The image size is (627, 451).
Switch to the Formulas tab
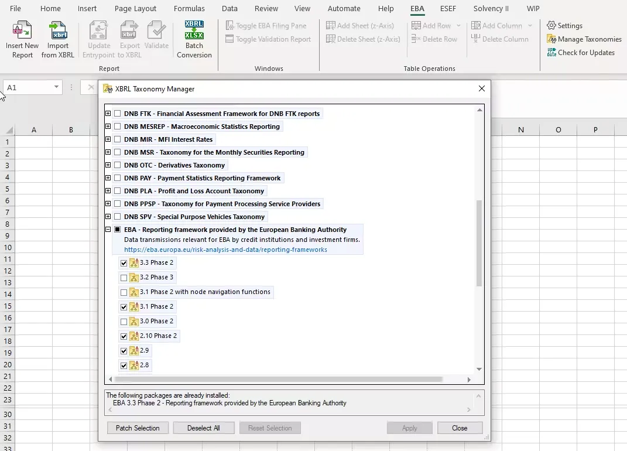point(189,8)
